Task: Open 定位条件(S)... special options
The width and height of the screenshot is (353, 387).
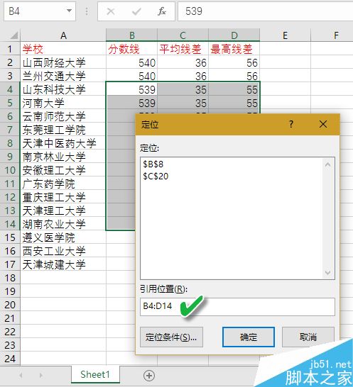Action: click(x=171, y=337)
